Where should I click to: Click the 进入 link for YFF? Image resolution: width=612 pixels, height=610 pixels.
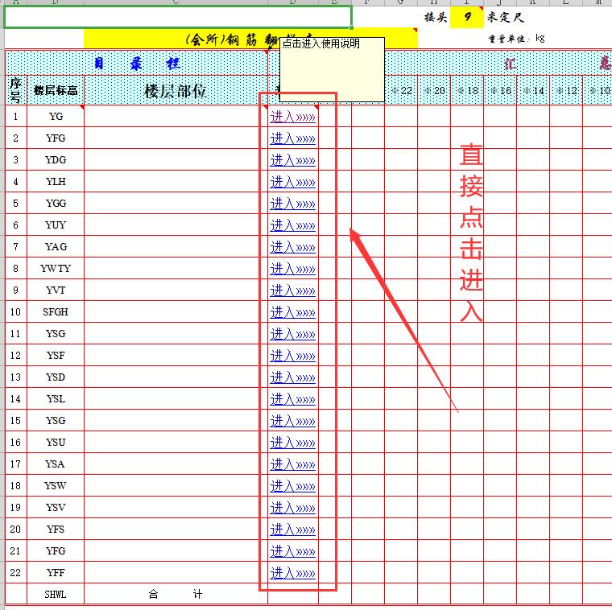292,573
